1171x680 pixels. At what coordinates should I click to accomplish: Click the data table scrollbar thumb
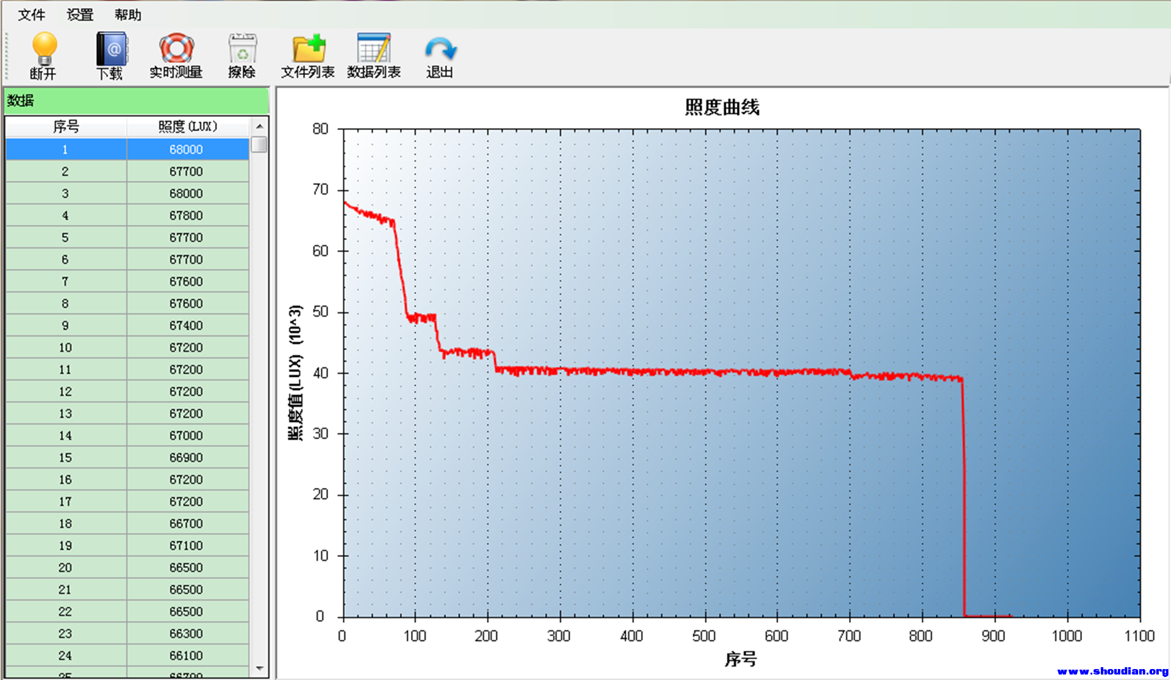coord(259,145)
